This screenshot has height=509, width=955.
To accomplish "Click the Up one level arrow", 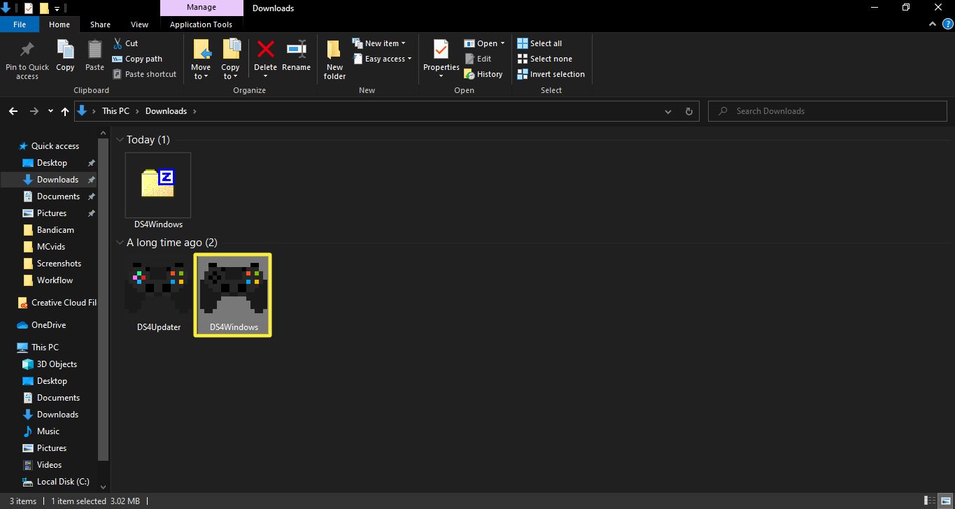I will (x=65, y=111).
